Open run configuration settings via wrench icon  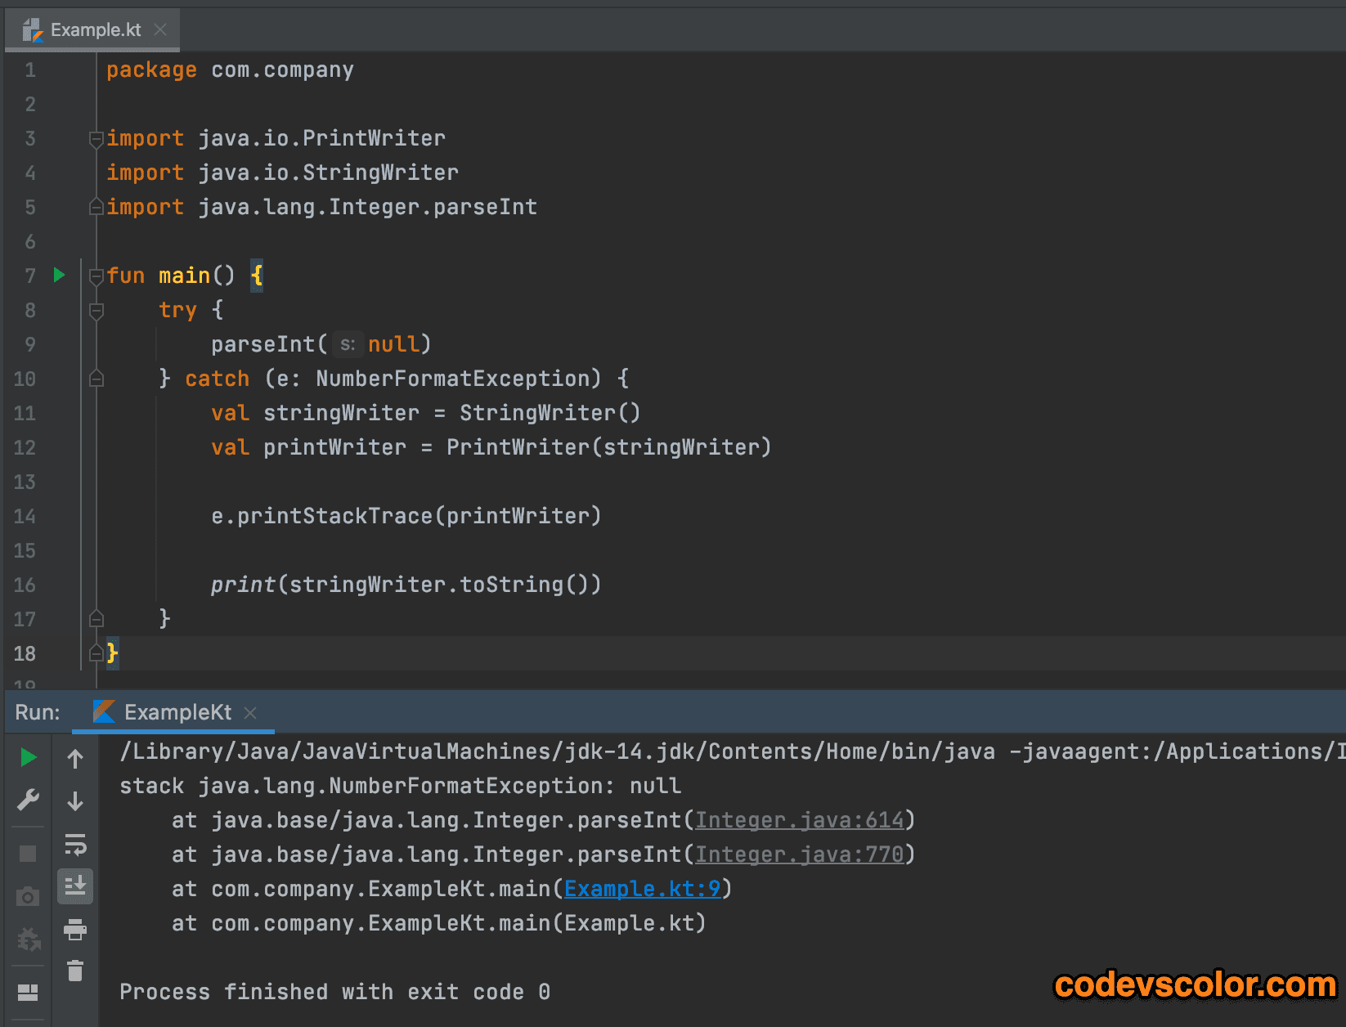coord(27,800)
